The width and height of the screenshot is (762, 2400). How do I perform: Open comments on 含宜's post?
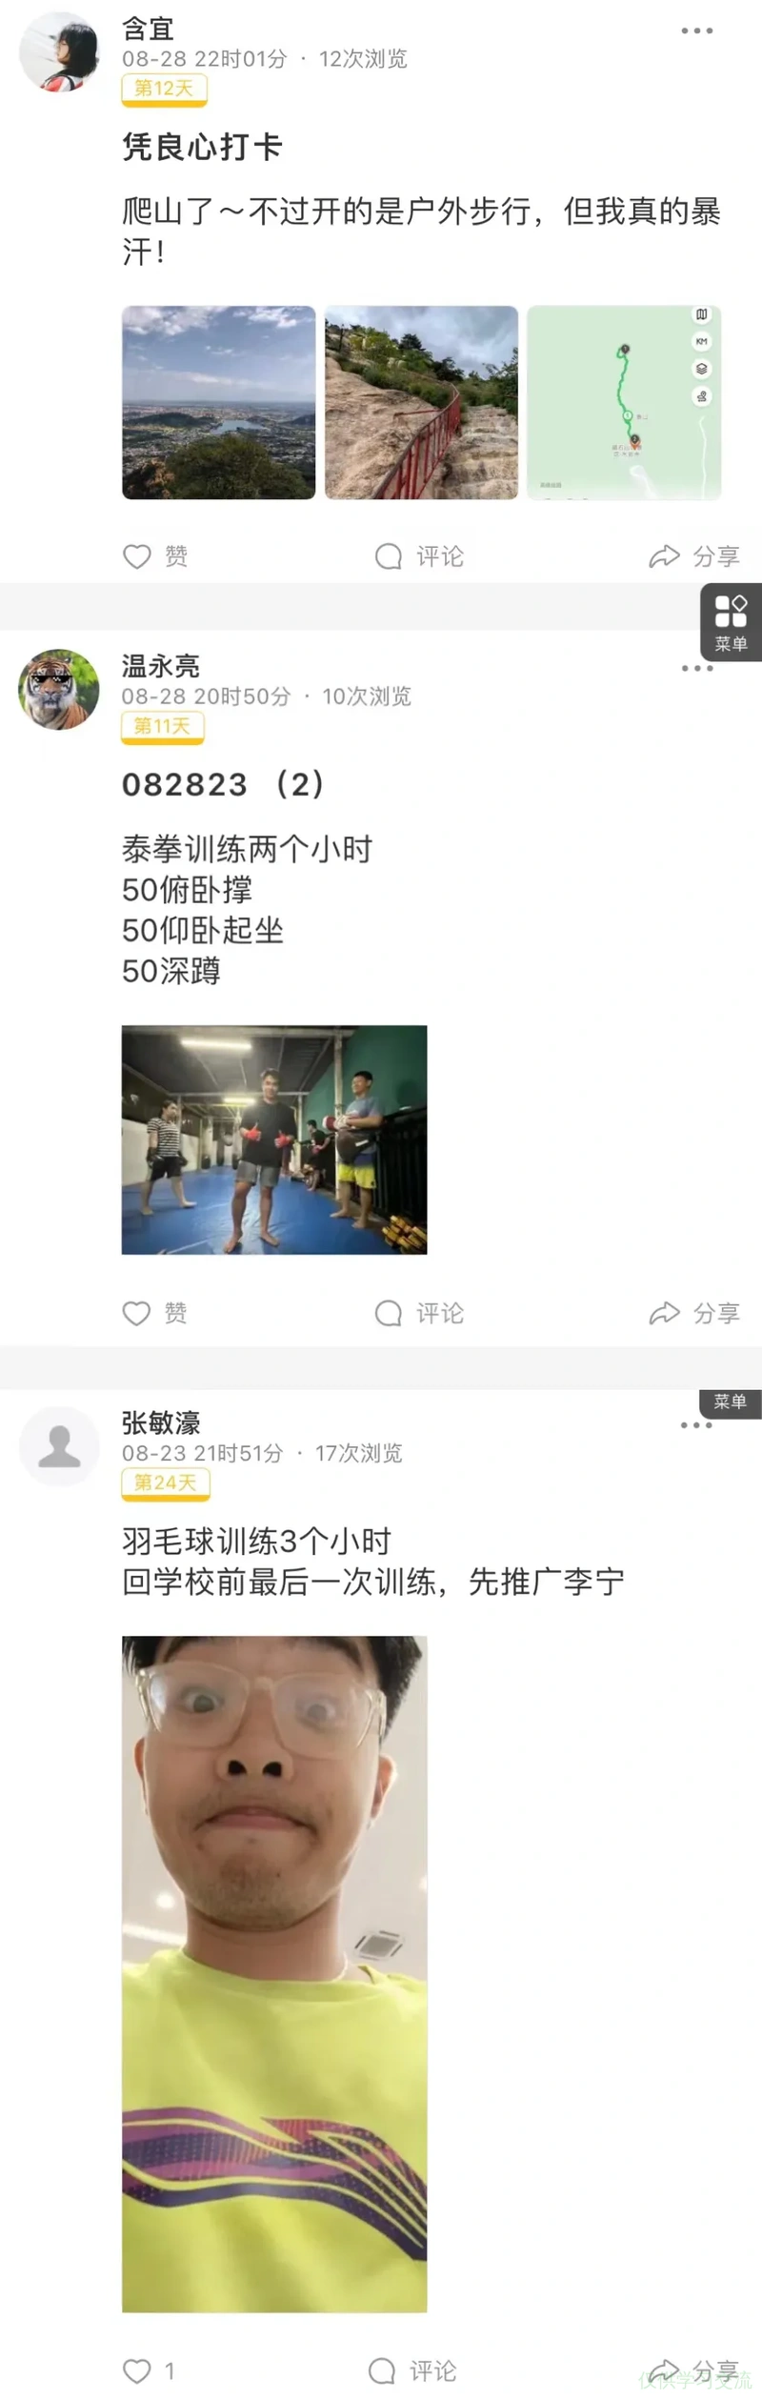point(419,556)
